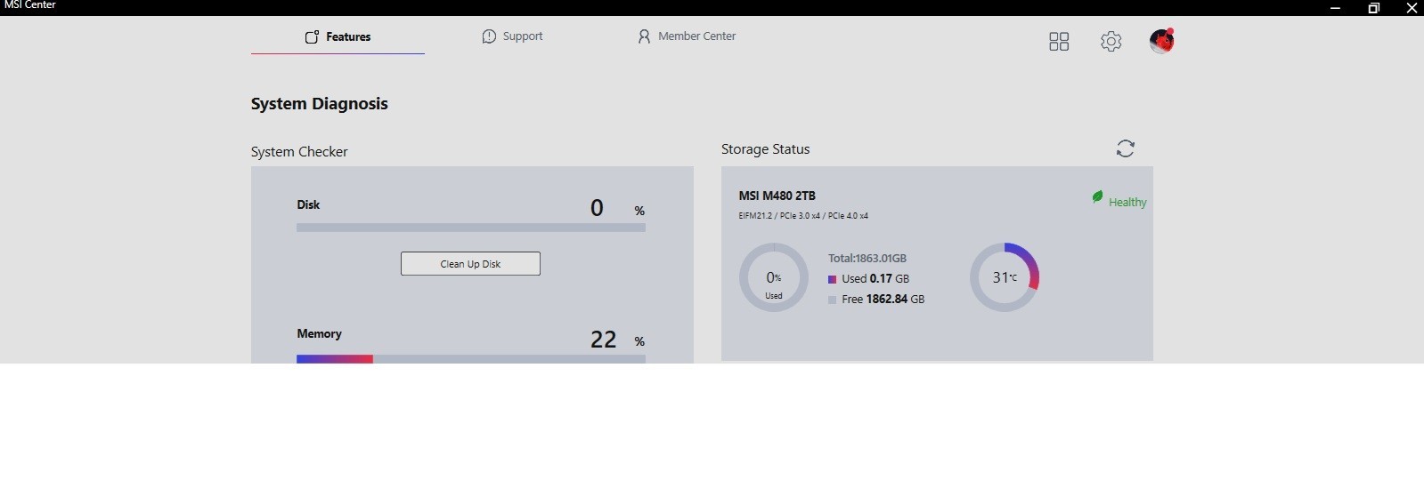
Task: Click the 31°C temperature gauge ring
Action: [x=1005, y=277]
